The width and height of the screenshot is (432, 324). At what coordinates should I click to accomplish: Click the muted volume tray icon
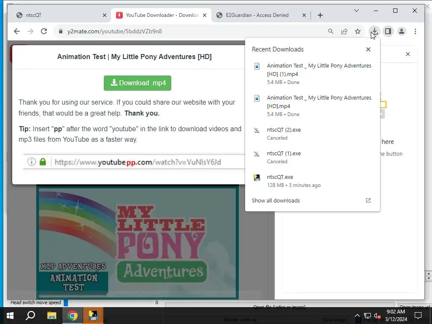378,316
